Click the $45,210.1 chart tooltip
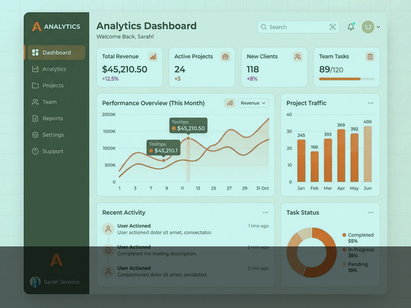The image size is (411, 308). click(163, 147)
